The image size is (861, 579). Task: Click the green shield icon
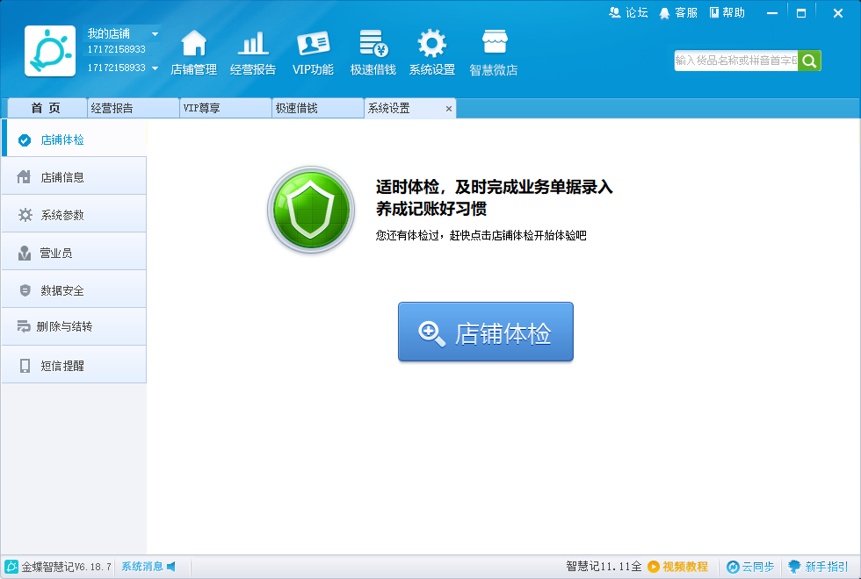[311, 210]
